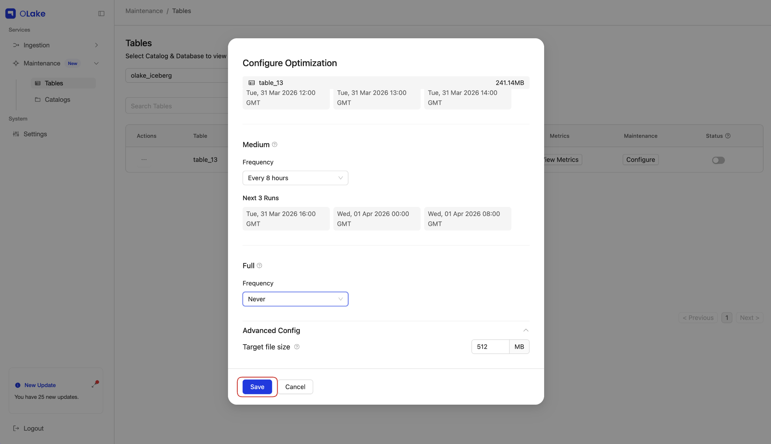Click the OLake logo
The image size is (771, 444).
[x=25, y=13]
